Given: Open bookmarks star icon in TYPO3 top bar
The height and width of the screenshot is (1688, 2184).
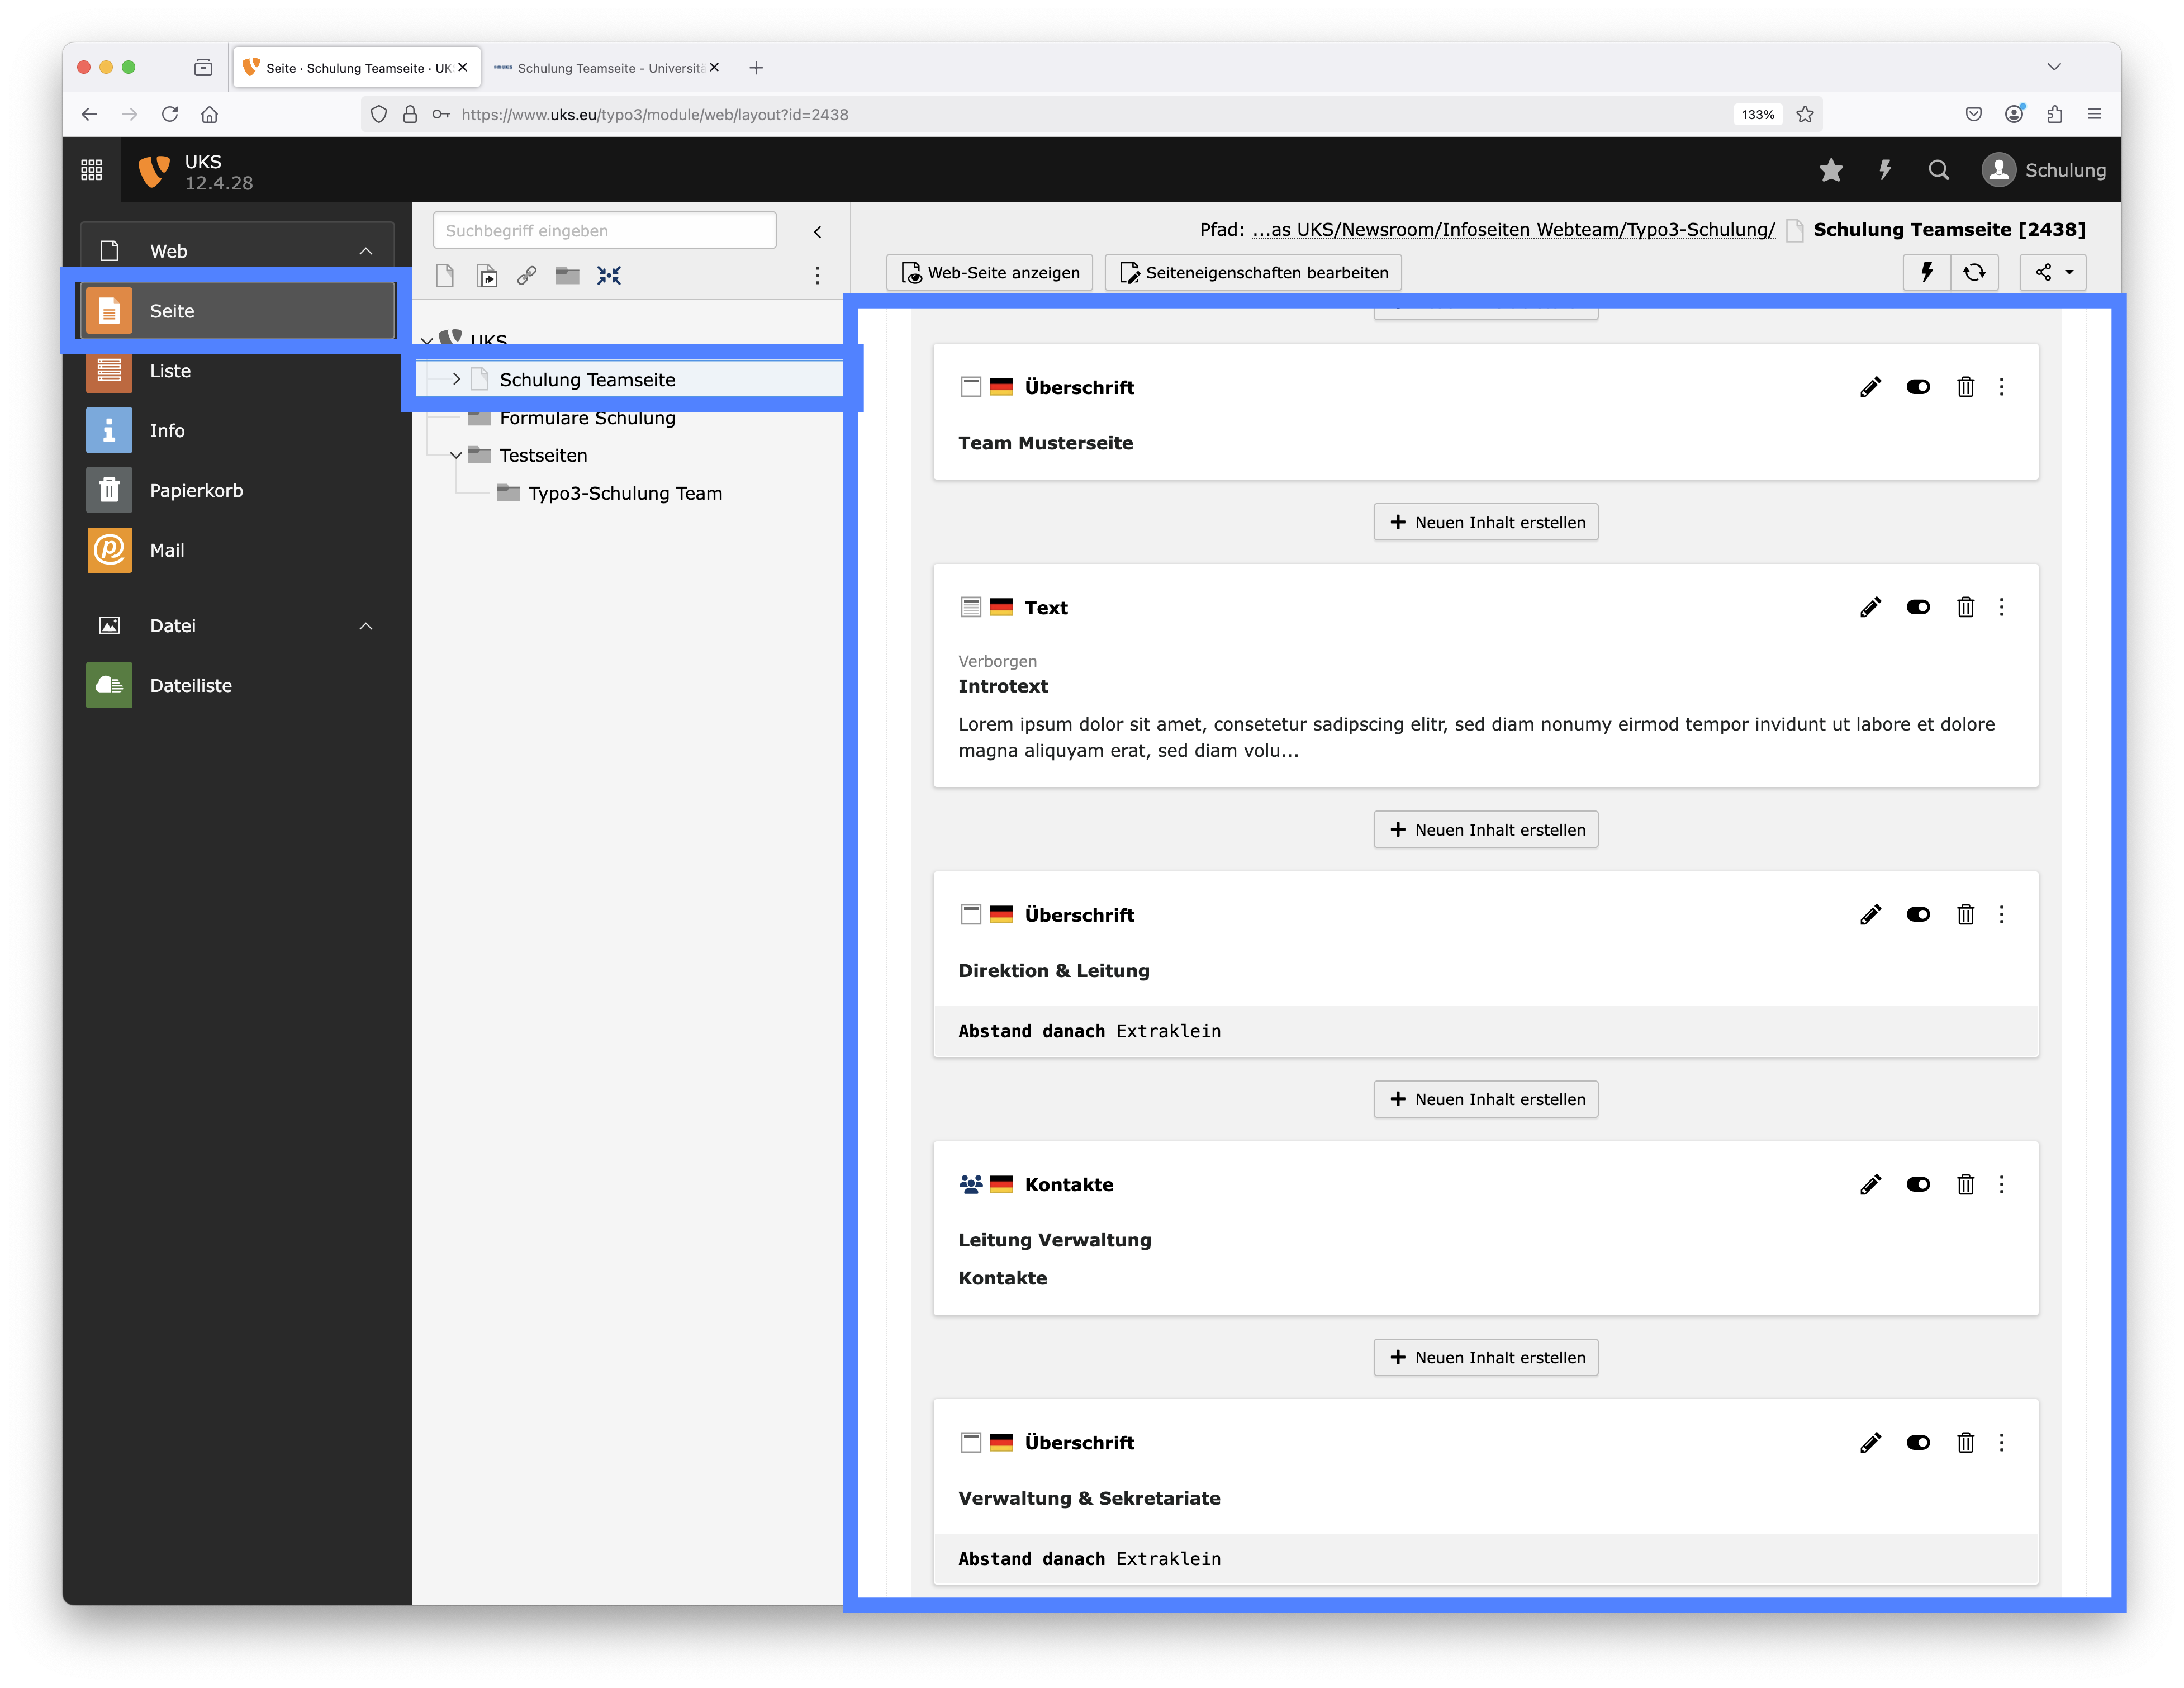Looking at the screenshot, I should (1830, 170).
